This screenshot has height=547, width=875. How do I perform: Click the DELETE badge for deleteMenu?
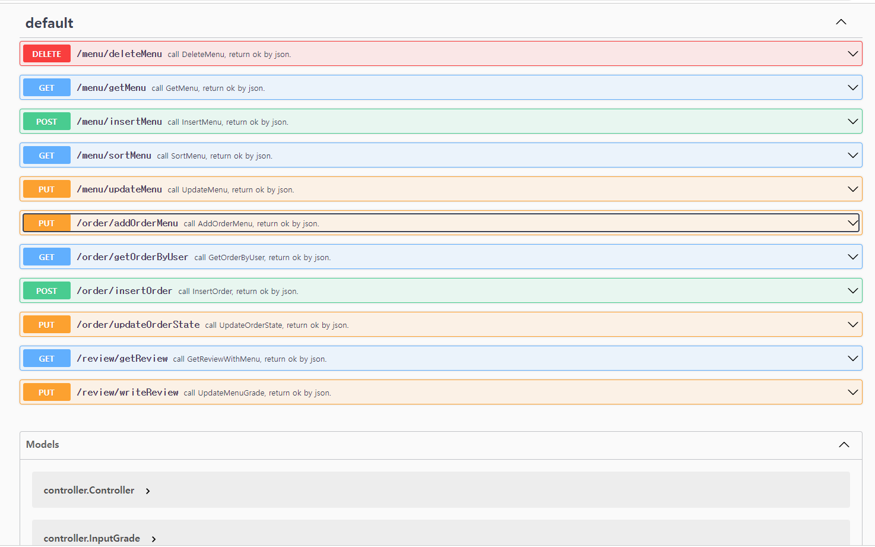coord(47,54)
